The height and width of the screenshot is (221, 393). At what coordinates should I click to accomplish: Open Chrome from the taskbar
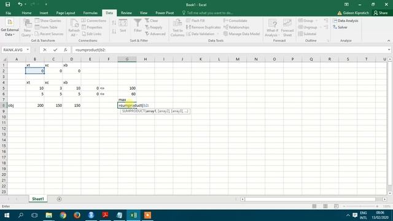point(63,215)
